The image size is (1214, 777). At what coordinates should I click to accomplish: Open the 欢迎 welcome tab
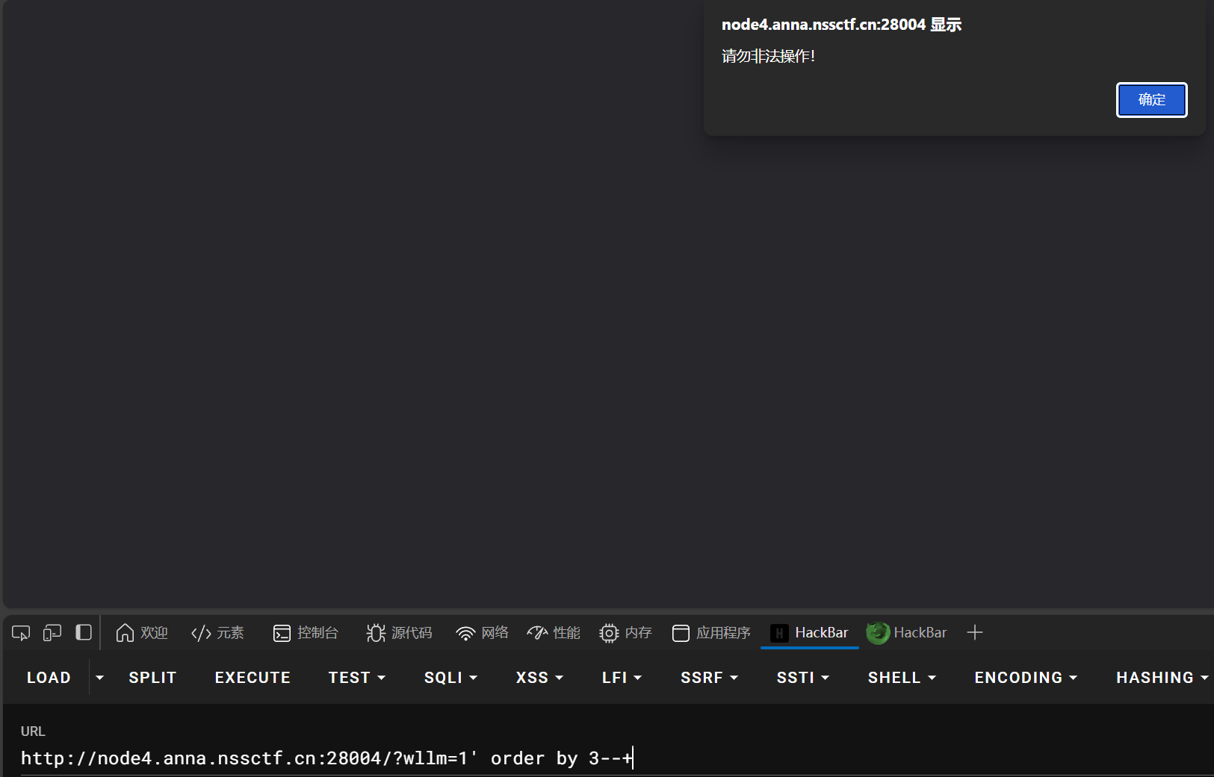pyautogui.click(x=142, y=633)
